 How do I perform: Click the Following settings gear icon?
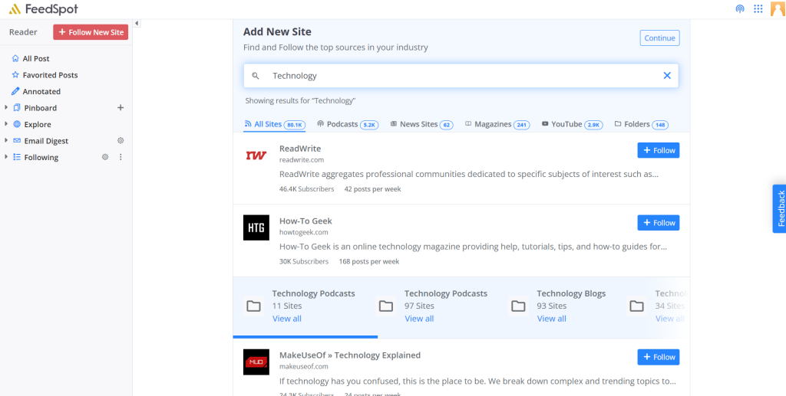tap(105, 157)
